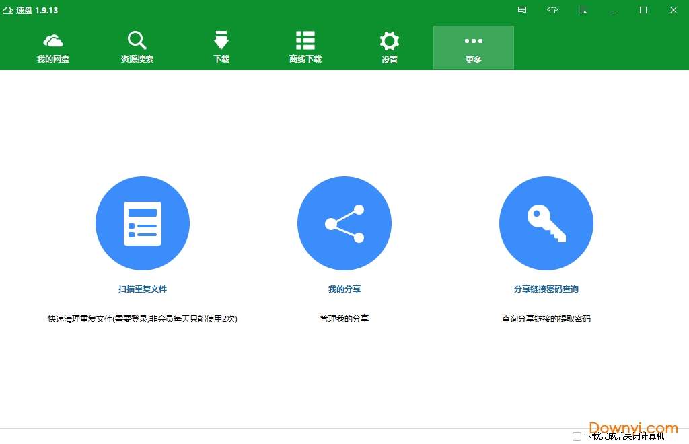Click the blue key password query icon

tap(546, 223)
